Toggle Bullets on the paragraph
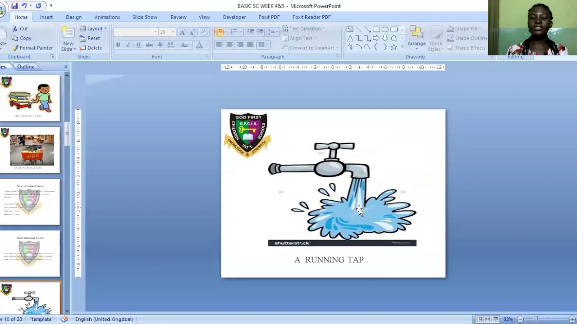577x324 pixels. point(219,32)
